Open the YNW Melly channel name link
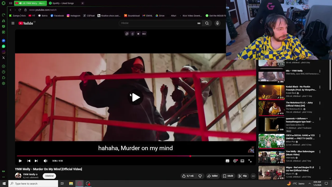Image resolution: width=332 pixels, height=187 pixels. point(29,175)
